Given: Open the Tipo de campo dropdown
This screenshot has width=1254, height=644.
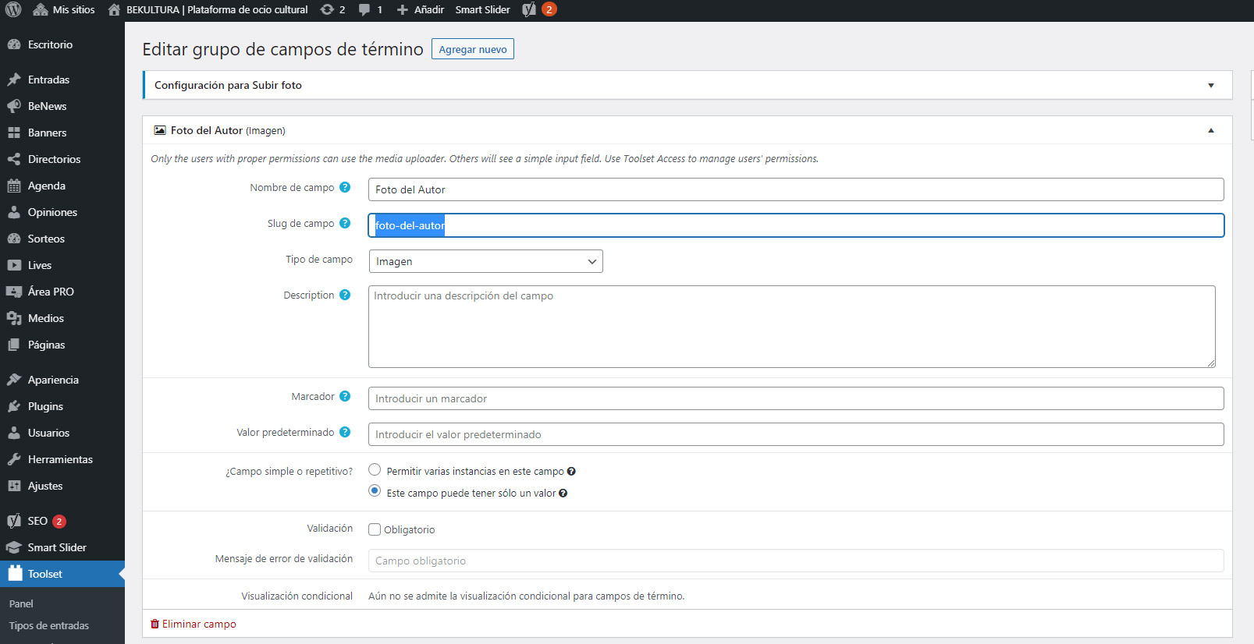Looking at the screenshot, I should pos(485,261).
